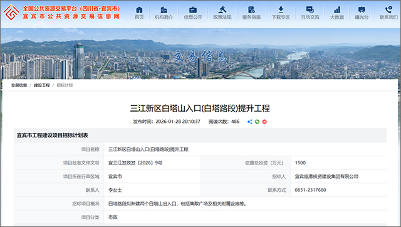Image resolution: width=401 pixels, height=227 pixels.
Task: Select 下载专区 menu label
Action: pyautogui.click(x=281, y=17)
